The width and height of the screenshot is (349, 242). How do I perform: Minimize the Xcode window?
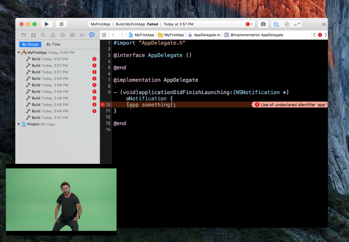pos(28,24)
